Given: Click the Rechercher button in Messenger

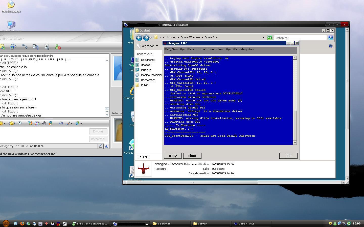Looking at the screenshot, I should [x=98, y=139].
